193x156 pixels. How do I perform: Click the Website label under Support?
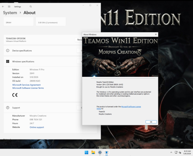(16, 127)
